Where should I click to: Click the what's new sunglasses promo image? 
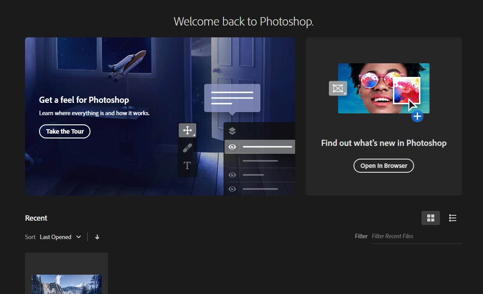(383, 88)
